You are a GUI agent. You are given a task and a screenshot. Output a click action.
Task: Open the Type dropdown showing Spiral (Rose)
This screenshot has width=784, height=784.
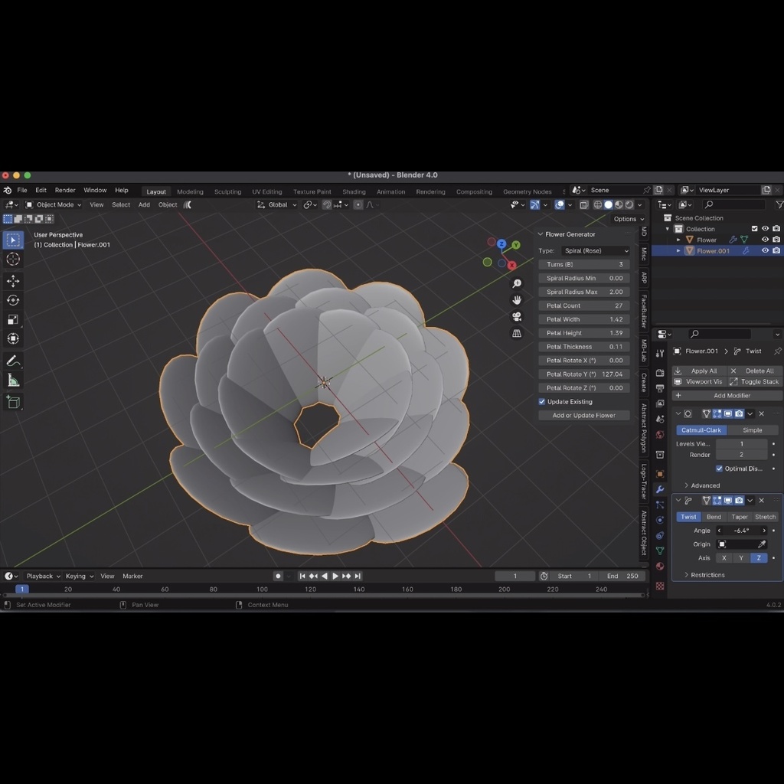pyautogui.click(x=596, y=250)
